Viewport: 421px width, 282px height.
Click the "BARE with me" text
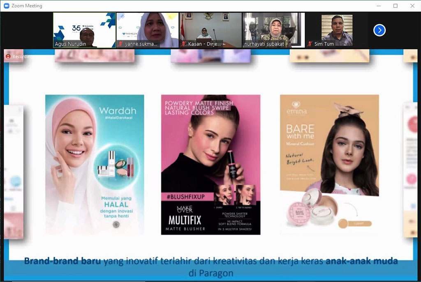point(300,132)
